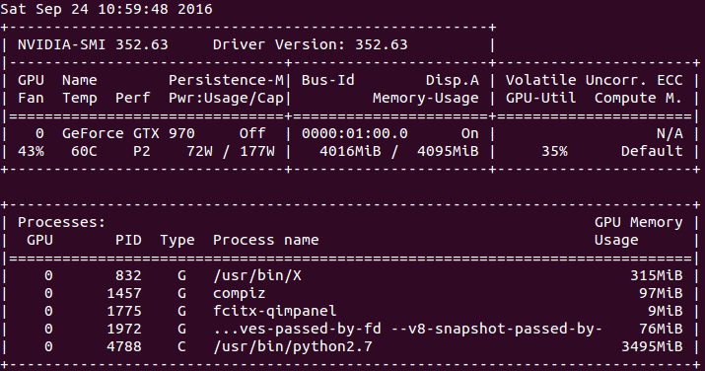The width and height of the screenshot is (705, 371).
Task: Click the timestamp Sat Sep 24 10:59:48 2016
Action: click(106, 9)
